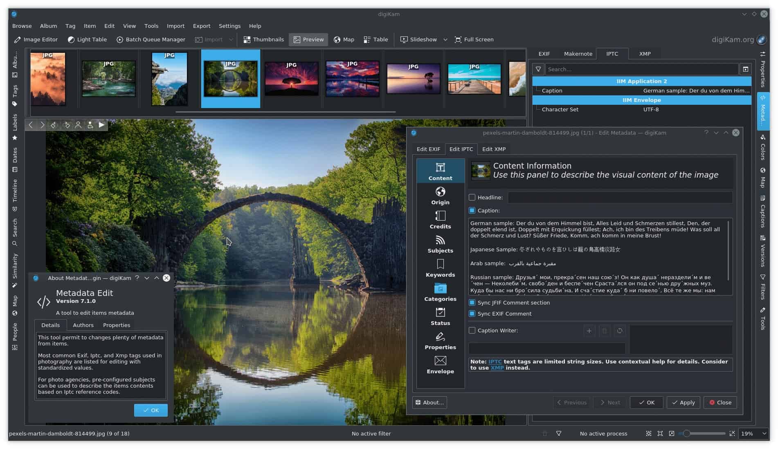Click the caption text scrollbar
This screenshot has height=449, width=778.
[728, 250]
